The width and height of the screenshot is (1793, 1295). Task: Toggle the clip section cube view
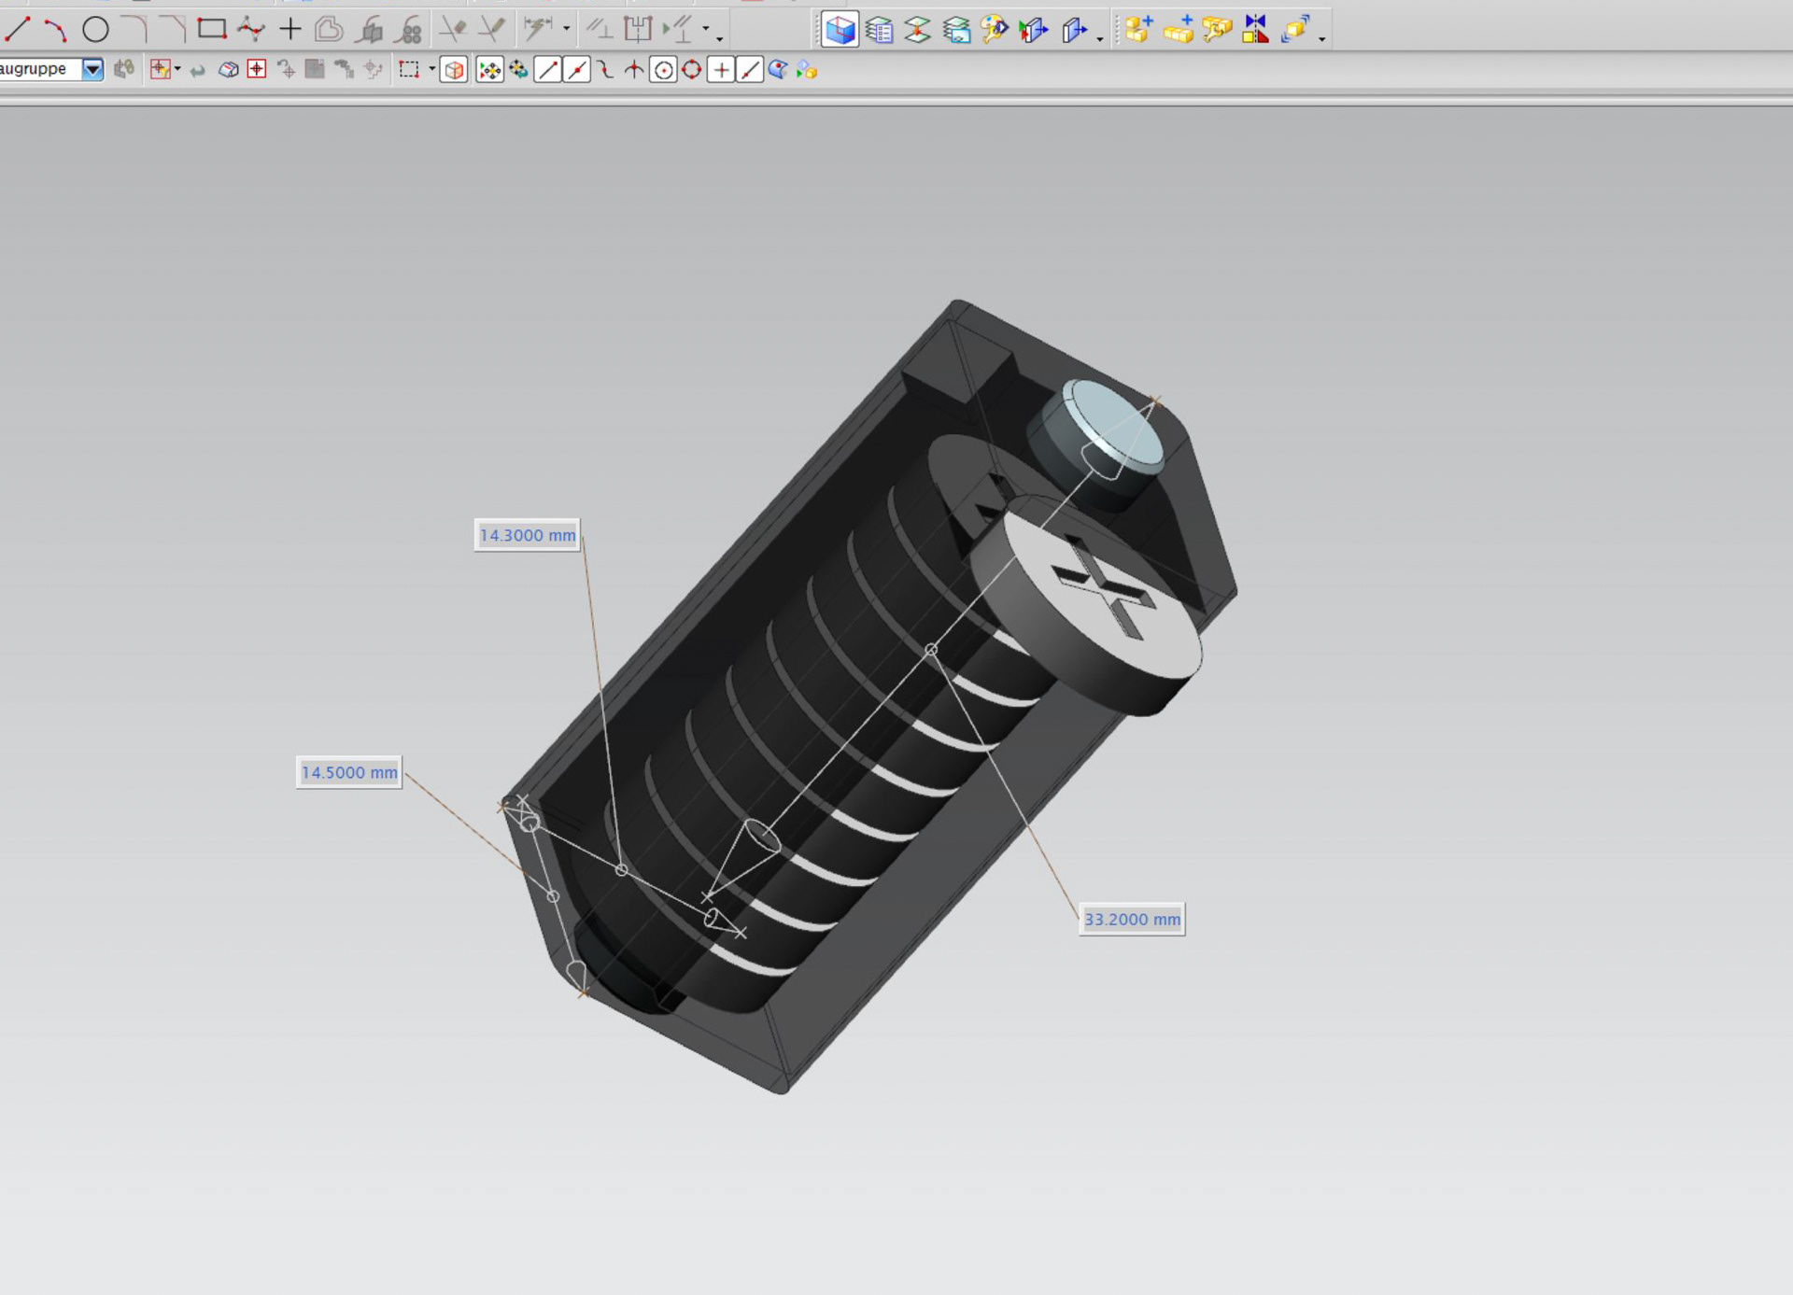(840, 30)
